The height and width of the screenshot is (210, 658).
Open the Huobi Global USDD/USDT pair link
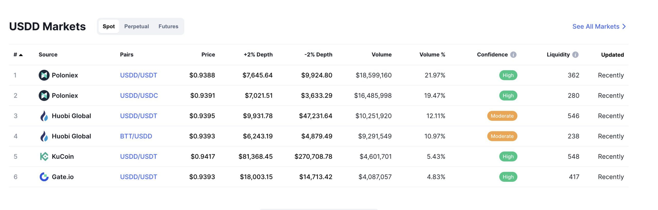click(x=139, y=116)
